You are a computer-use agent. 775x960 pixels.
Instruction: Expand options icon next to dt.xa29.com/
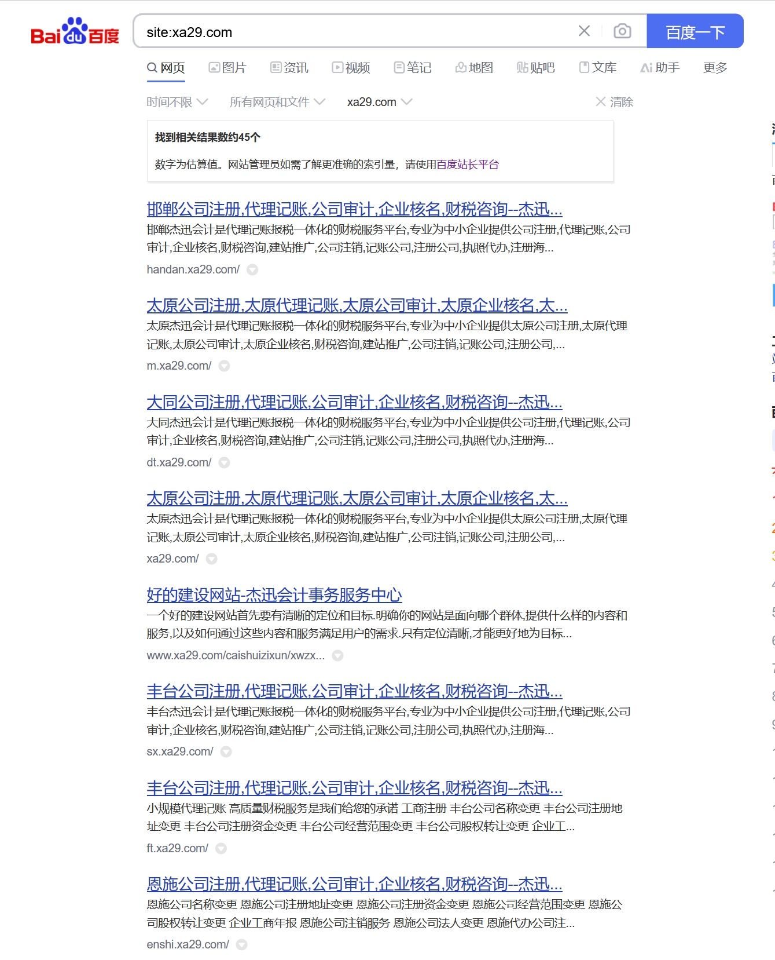tap(225, 462)
